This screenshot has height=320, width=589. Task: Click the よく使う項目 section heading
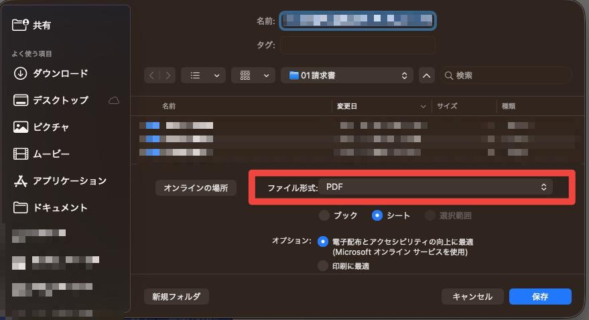[31, 54]
